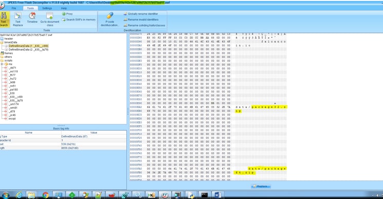Open the Proxy tool
383x199 pixels.
coord(67,14)
